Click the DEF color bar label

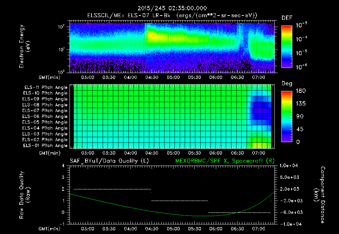pos(287,18)
